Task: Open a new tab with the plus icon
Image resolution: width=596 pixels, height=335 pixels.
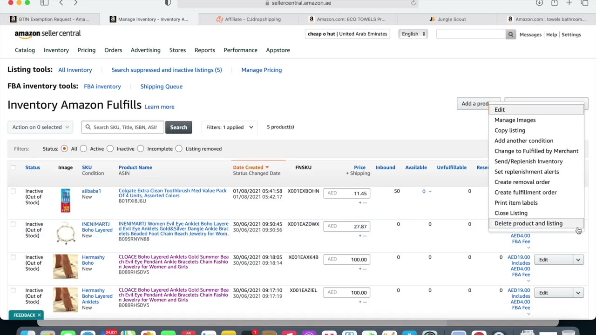Action: [569, 3]
